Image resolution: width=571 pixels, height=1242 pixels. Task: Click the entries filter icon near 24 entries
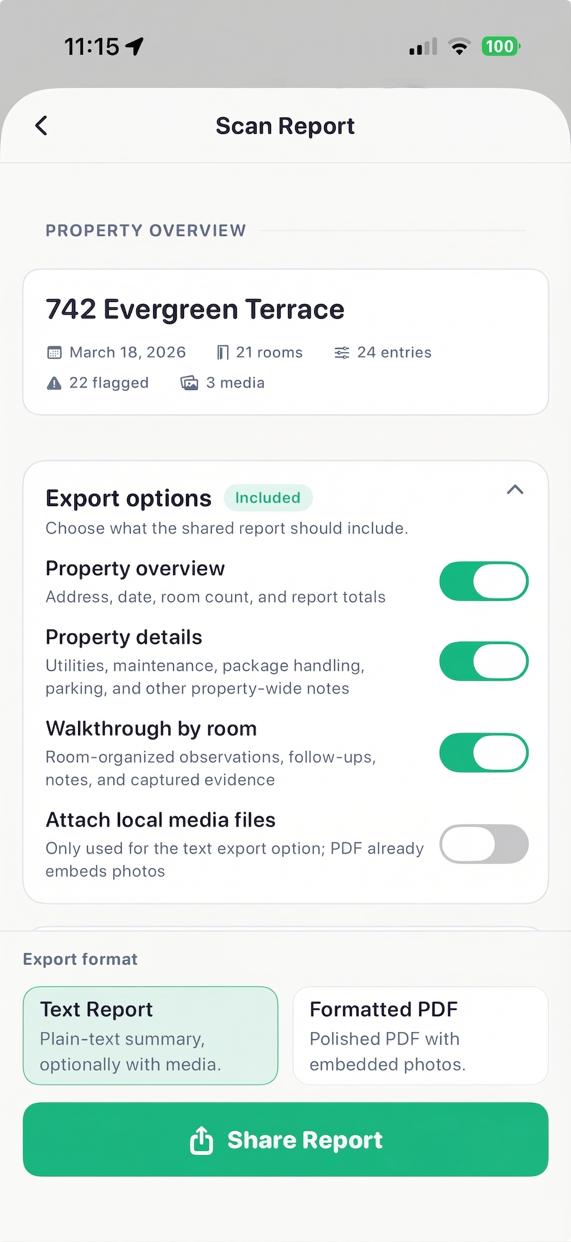(x=343, y=352)
